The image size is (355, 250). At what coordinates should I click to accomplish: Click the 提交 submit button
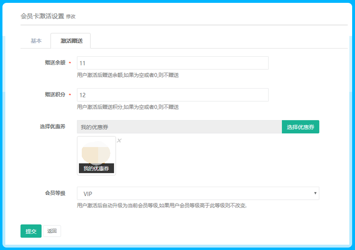(31, 231)
